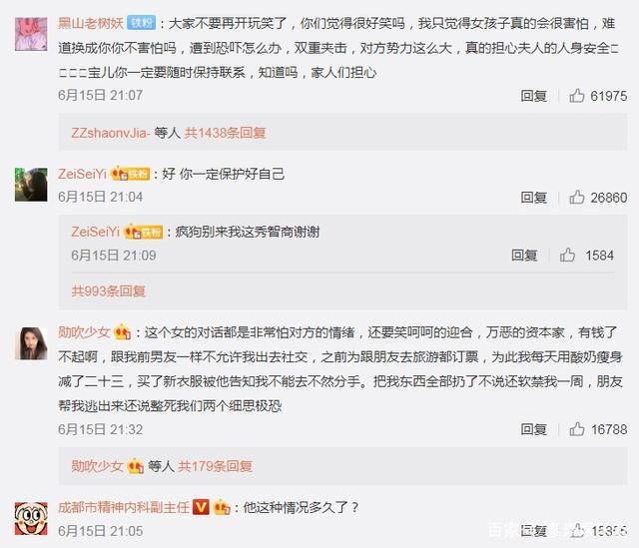
Task: Reply to ZeiSeiYi's 21:04 comment
Action: 533,198
